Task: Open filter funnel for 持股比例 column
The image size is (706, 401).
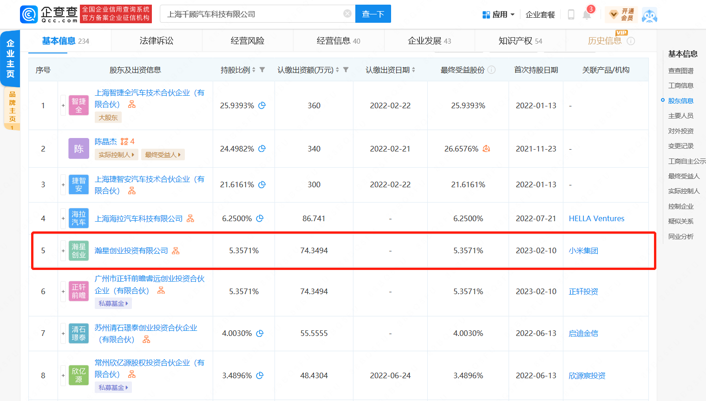Action: (x=262, y=70)
